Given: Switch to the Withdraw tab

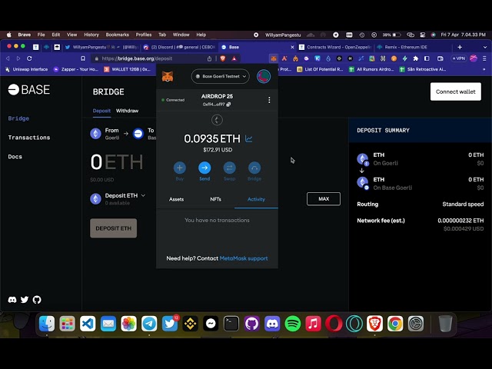Looking at the screenshot, I should coord(127,111).
